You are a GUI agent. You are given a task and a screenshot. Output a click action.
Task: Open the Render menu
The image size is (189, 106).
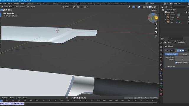10,4
